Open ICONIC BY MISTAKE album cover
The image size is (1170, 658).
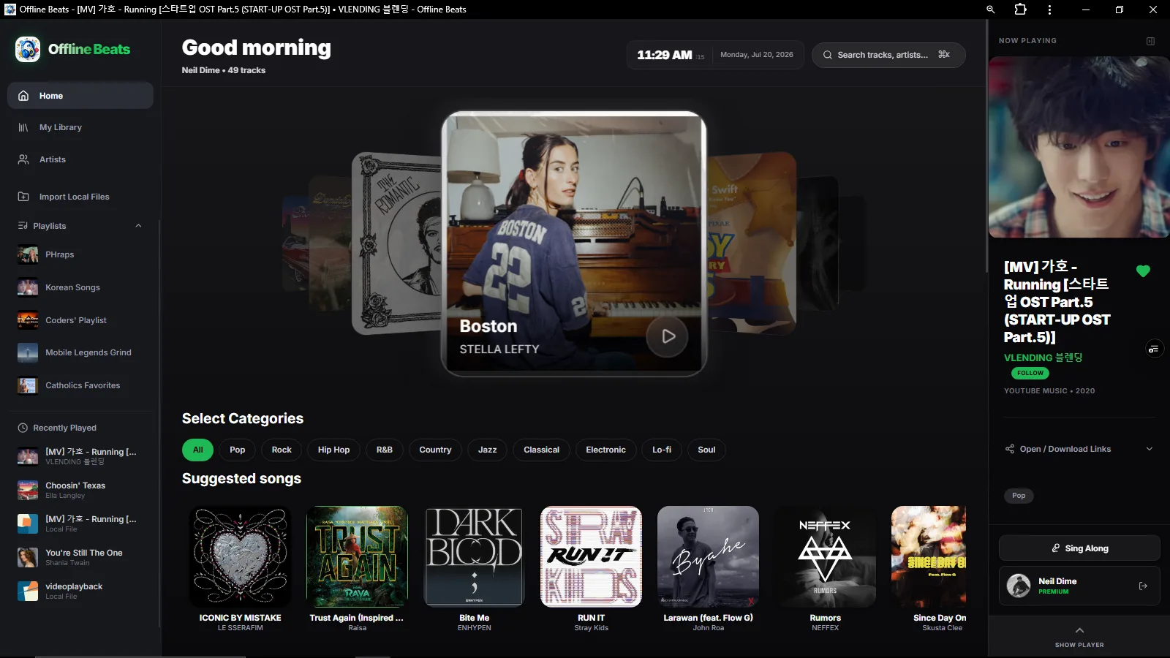pos(240,556)
